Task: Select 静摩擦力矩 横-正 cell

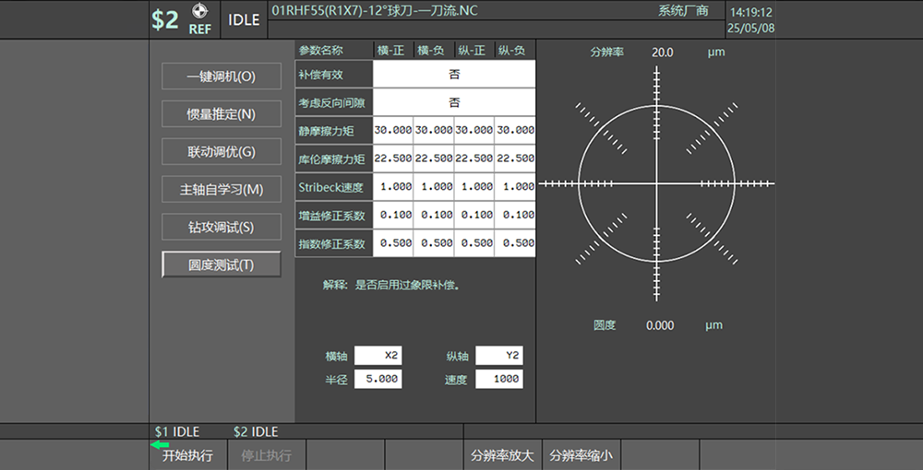Action: point(393,131)
